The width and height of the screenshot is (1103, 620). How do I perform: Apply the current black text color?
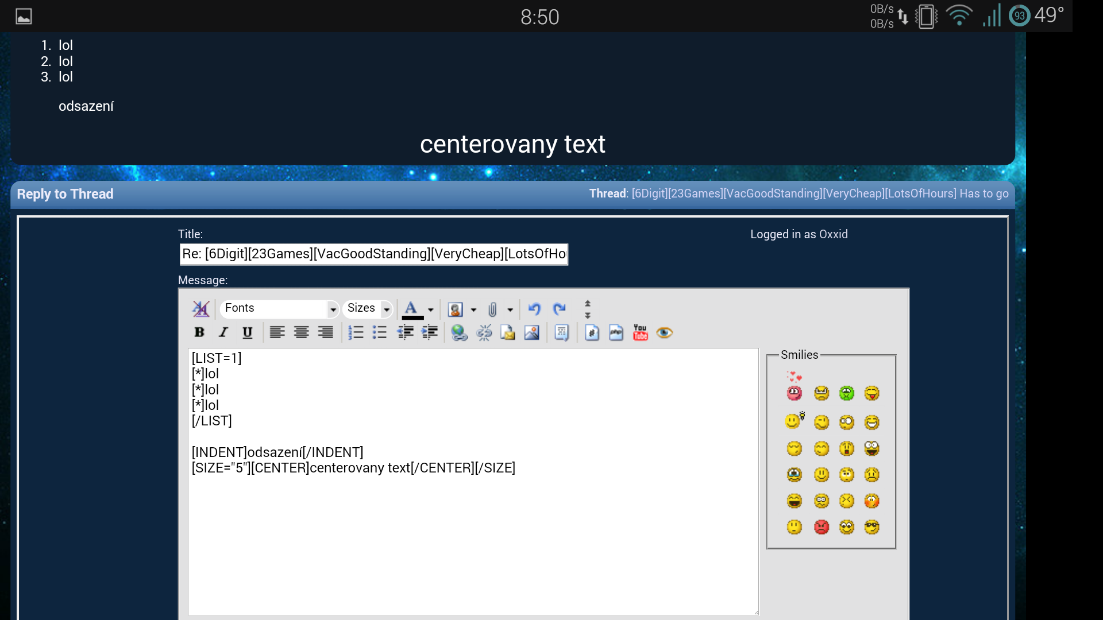point(411,309)
